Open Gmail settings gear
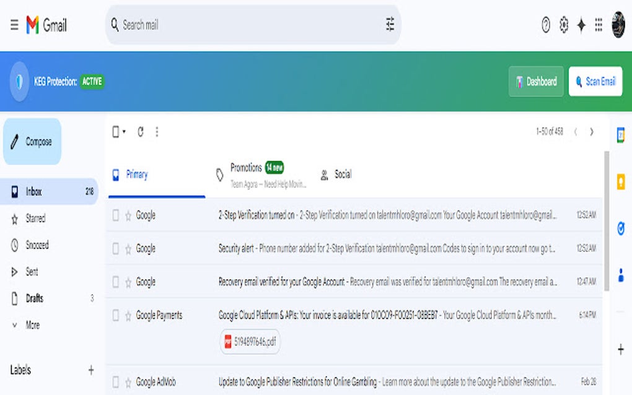This screenshot has height=395, width=632. click(563, 25)
